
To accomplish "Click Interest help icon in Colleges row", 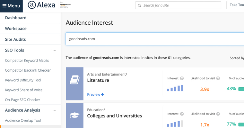I will (182, 114).
